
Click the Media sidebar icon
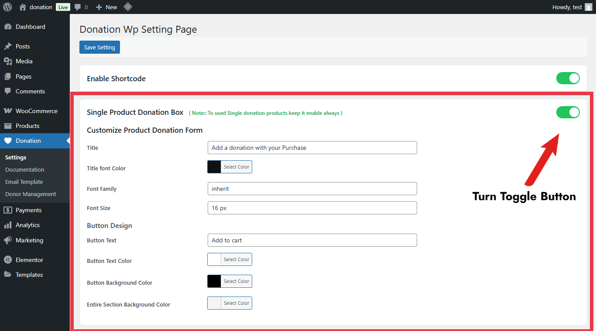click(x=8, y=62)
